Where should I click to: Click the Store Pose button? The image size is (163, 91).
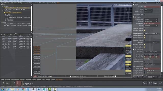37,56
